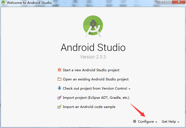The width and height of the screenshot is (186, 128).
Task: Click the purple arrow Import project icon
Action: point(59,97)
